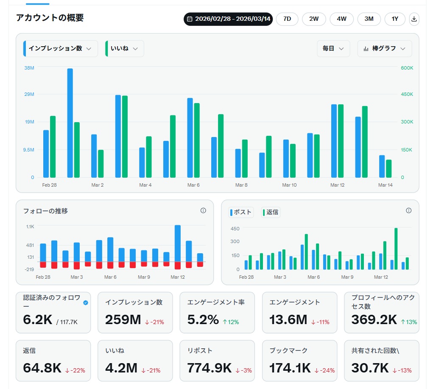
Task: Open the インプレッション数 metric dropdown
Action: coord(59,48)
